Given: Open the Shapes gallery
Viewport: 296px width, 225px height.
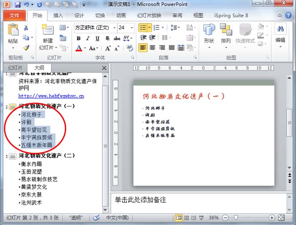Looking at the screenshot, I should tap(209, 34).
